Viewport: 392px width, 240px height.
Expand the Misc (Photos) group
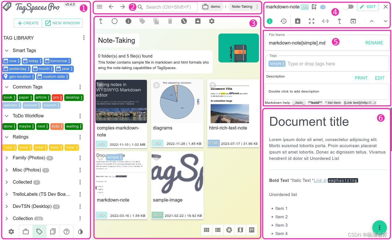click(7, 170)
